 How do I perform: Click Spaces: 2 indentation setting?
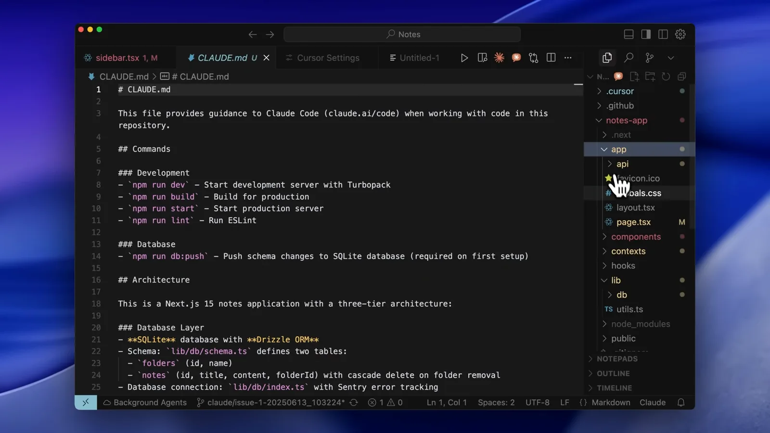496,402
